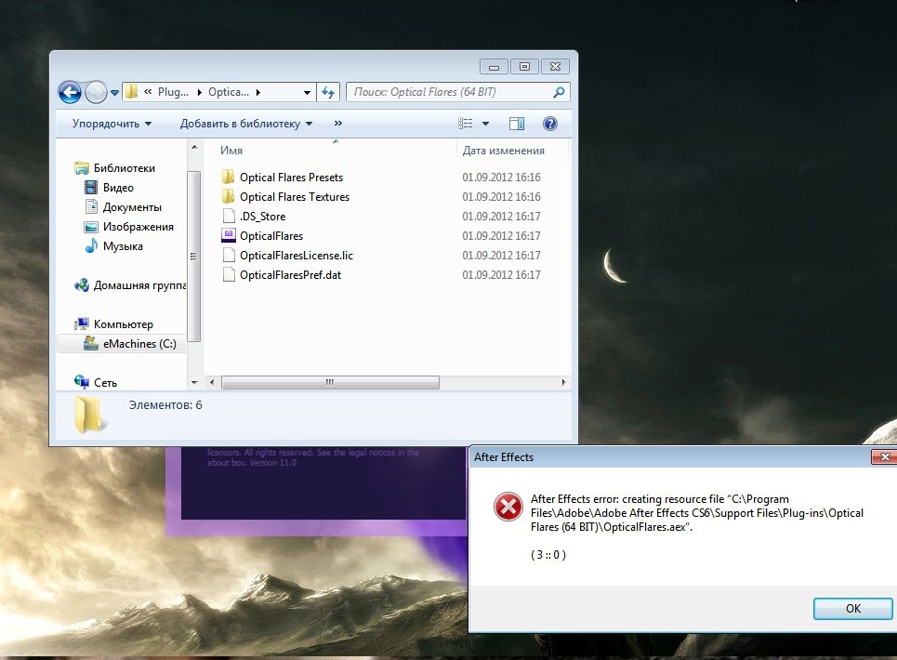Open the Документы library
Image resolution: width=897 pixels, height=660 pixels.
[x=132, y=207]
